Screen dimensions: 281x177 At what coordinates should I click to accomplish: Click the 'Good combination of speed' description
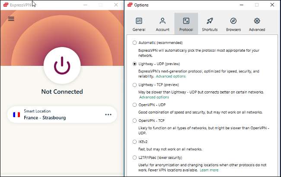[200, 112]
